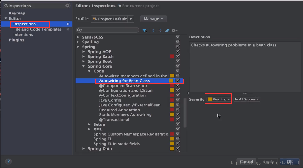Toggle Spelling inspections checkbox

(x=178, y=42)
